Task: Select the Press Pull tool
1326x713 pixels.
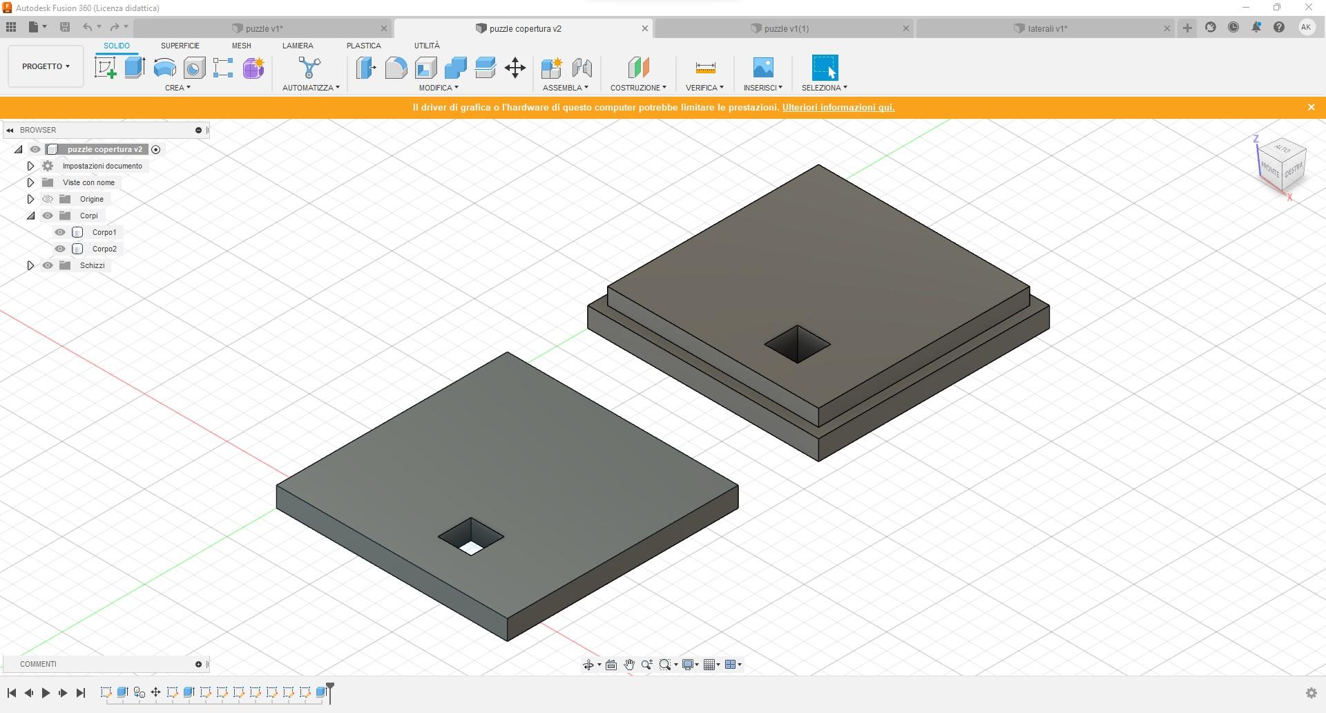Action: click(366, 68)
